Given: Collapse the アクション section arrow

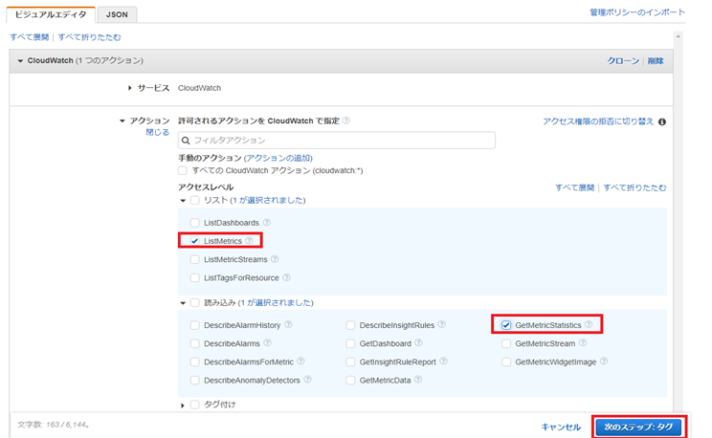Looking at the screenshot, I should (x=122, y=121).
